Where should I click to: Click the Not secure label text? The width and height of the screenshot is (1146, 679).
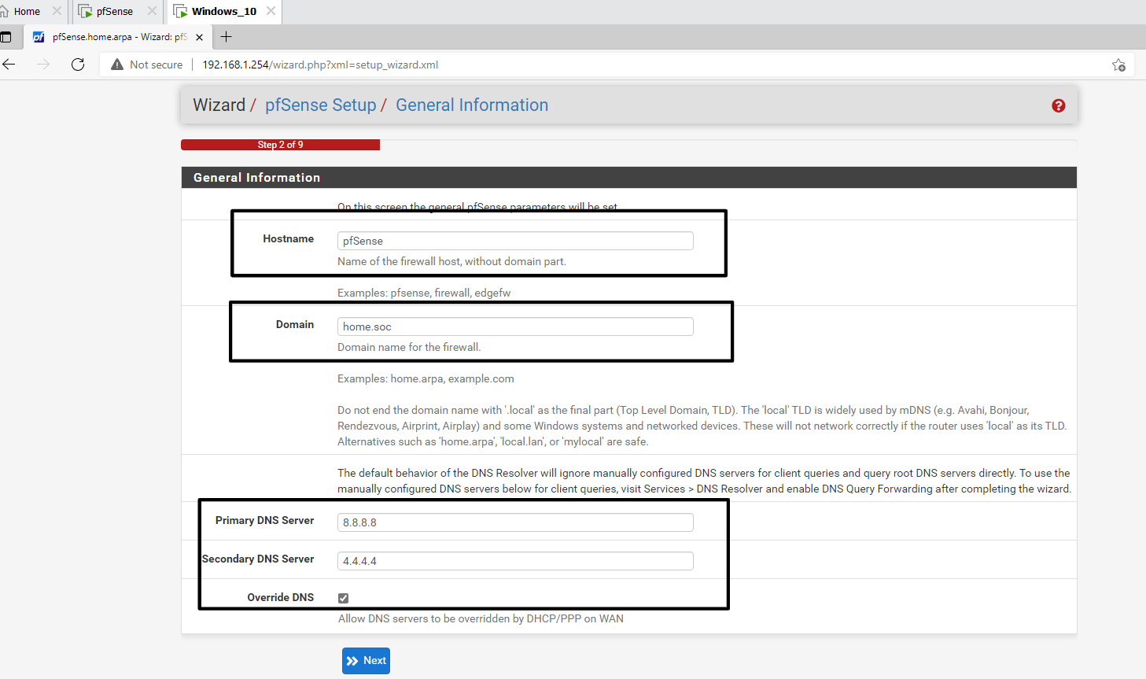[156, 65]
